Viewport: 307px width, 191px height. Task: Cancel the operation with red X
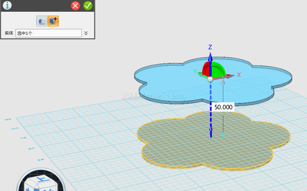pyautogui.click(x=75, y=6)
